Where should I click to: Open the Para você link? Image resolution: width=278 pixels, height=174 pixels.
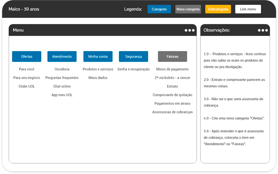(27, 69)
